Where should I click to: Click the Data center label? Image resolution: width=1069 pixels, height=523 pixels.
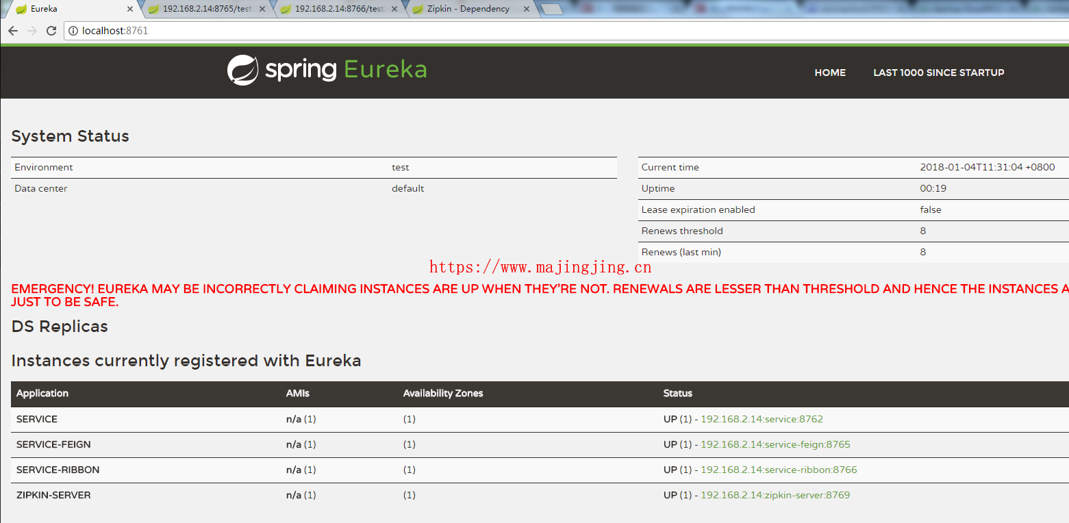[41, 189]
